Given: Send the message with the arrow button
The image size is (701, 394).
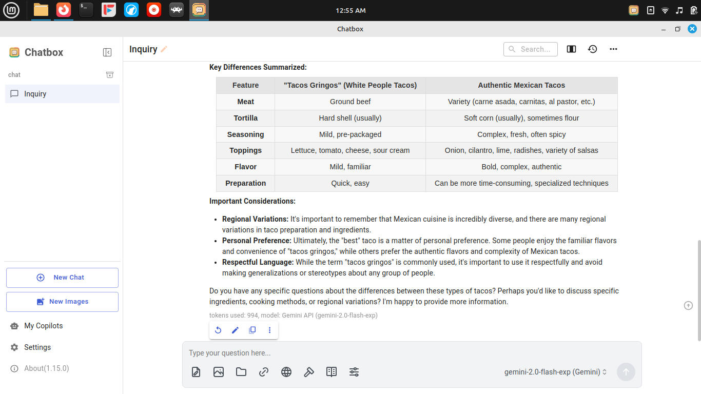Looking at the screenshot, I should coord(626,372).
